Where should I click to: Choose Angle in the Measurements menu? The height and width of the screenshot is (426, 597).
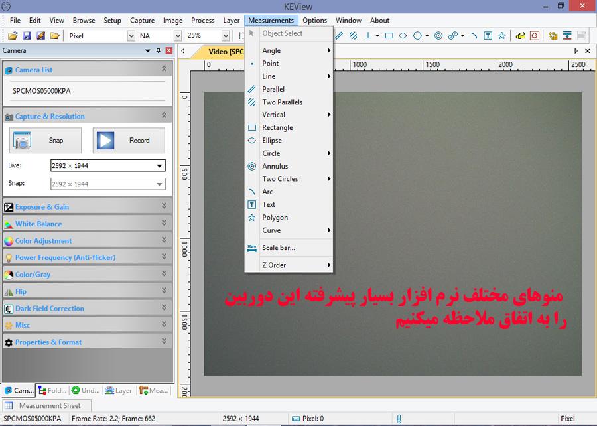click(x=289, y=50)
